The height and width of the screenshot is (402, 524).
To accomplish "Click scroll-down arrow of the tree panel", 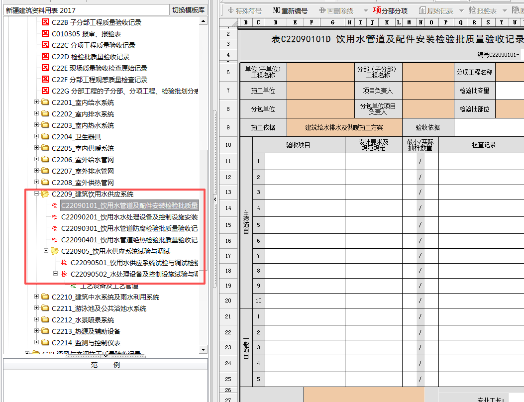I will click(x=203, y=350).
